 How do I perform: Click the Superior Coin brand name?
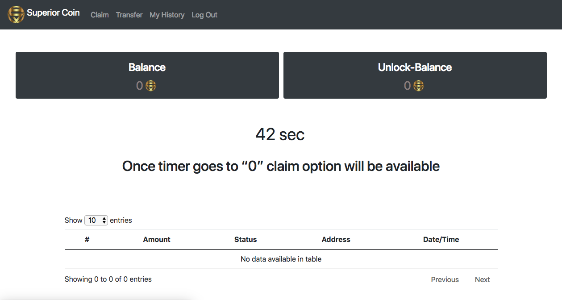coord(53,13)
